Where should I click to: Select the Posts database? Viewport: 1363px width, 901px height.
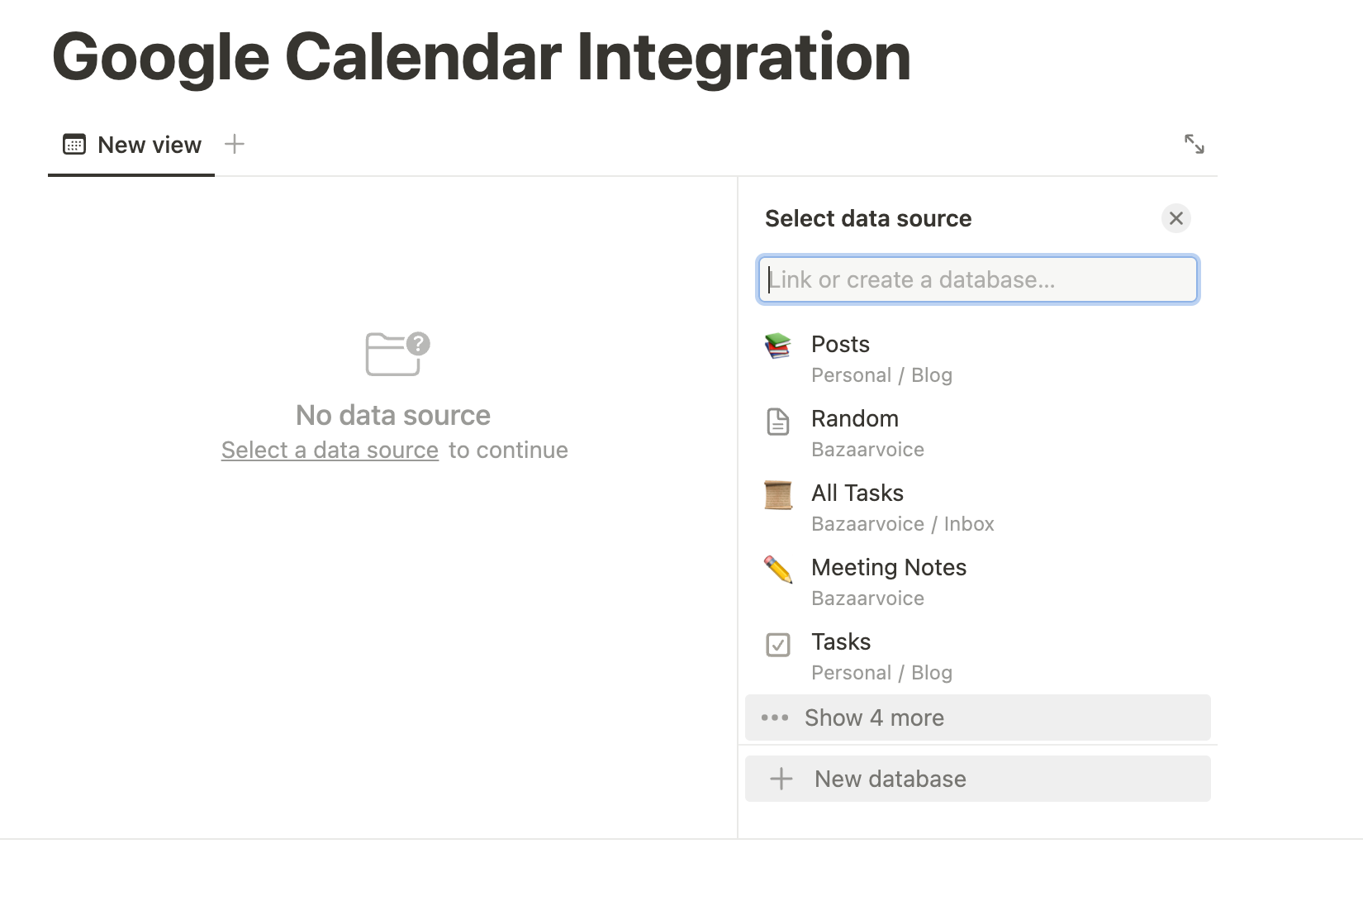978,360
